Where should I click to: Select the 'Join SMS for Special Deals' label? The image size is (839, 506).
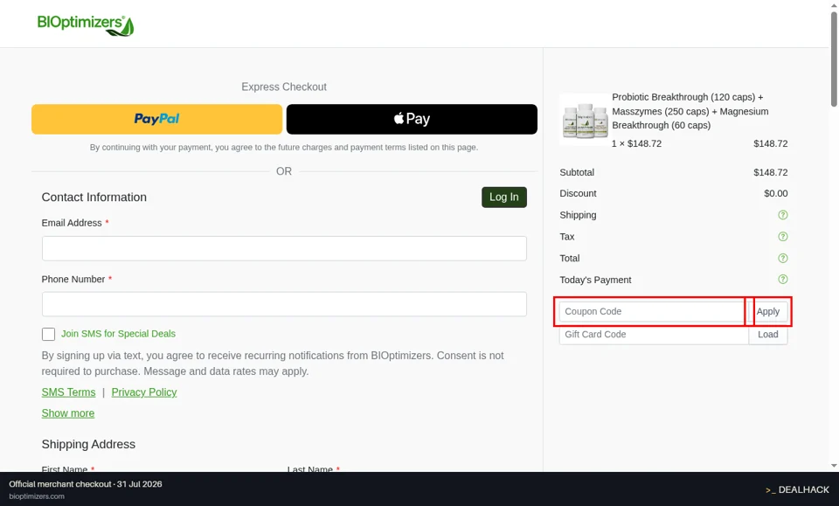118,334
